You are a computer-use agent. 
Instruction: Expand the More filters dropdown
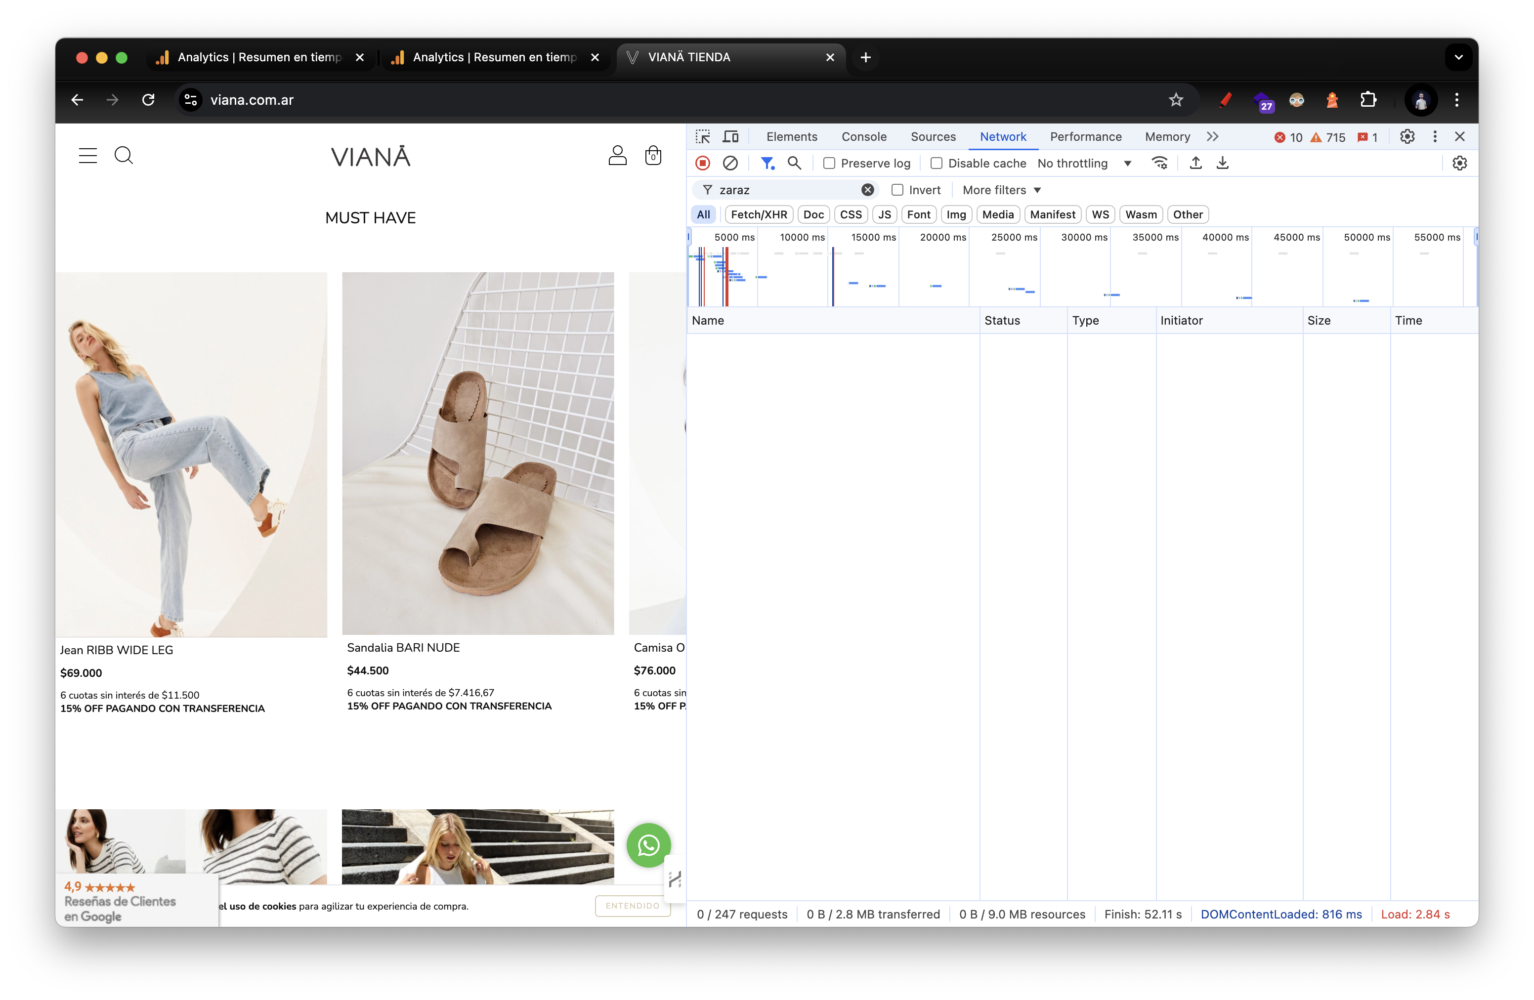pyautogui.click(x=1001, y=190)
